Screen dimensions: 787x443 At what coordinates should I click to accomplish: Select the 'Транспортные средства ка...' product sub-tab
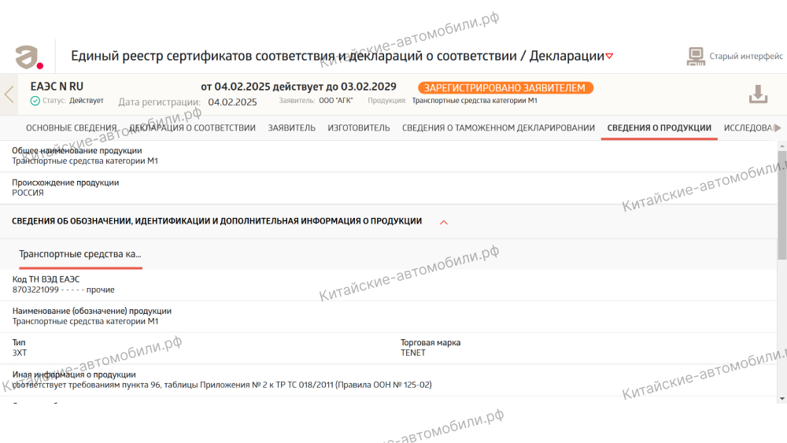pyautogui.click(x=80, y=254)
